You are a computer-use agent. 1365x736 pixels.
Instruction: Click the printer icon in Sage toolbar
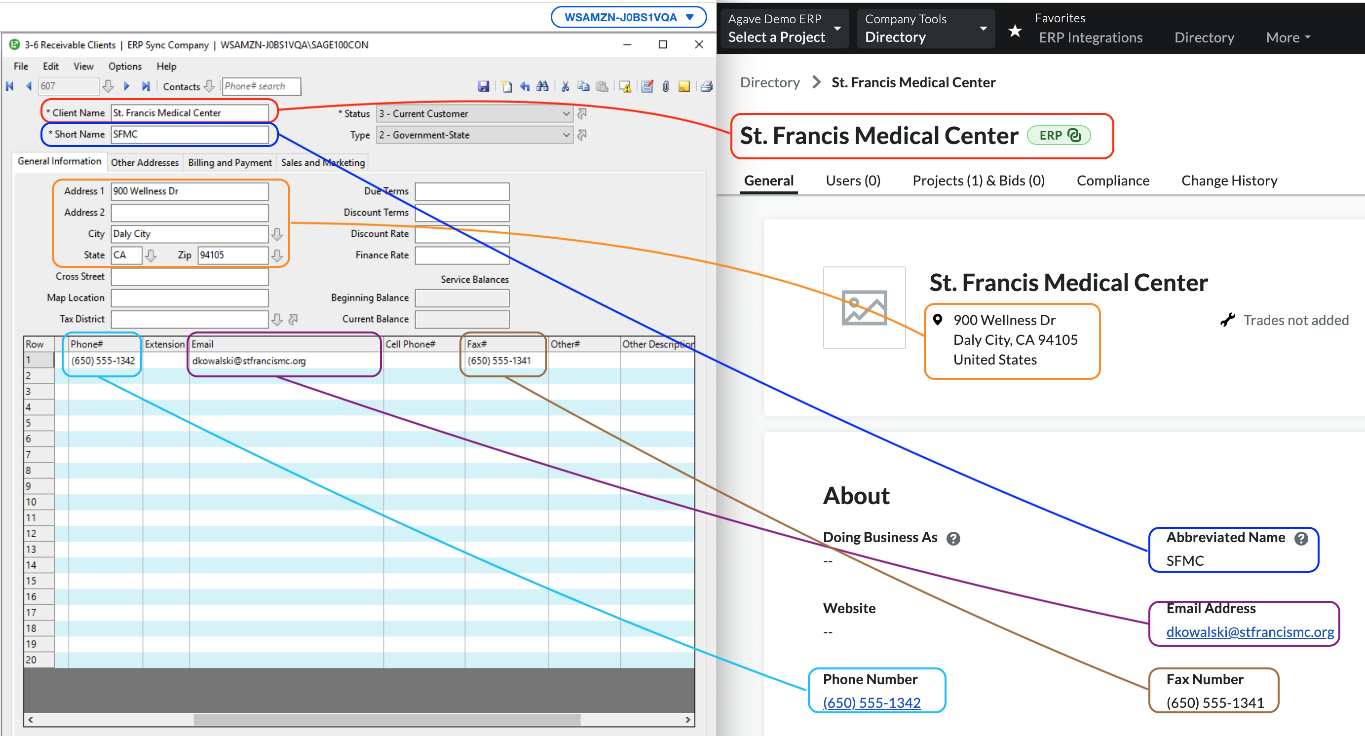pos(706,86)
